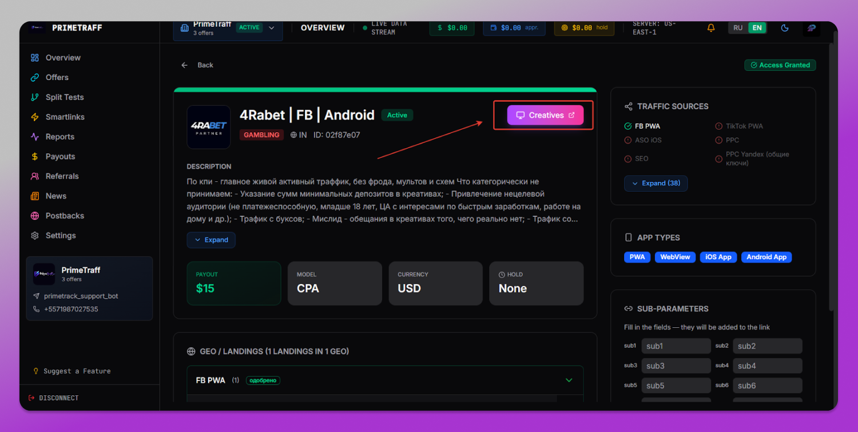
Task: Click the 4RABET partner logo thumbnail
Action: (x=208, y=127)
